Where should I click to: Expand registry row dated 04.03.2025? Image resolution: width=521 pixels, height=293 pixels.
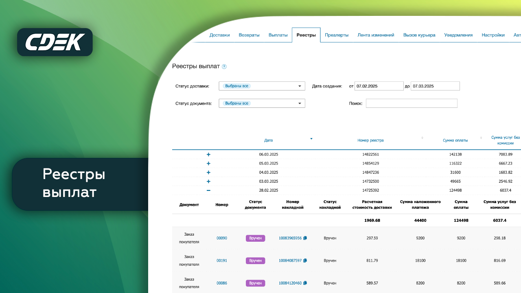208,173
